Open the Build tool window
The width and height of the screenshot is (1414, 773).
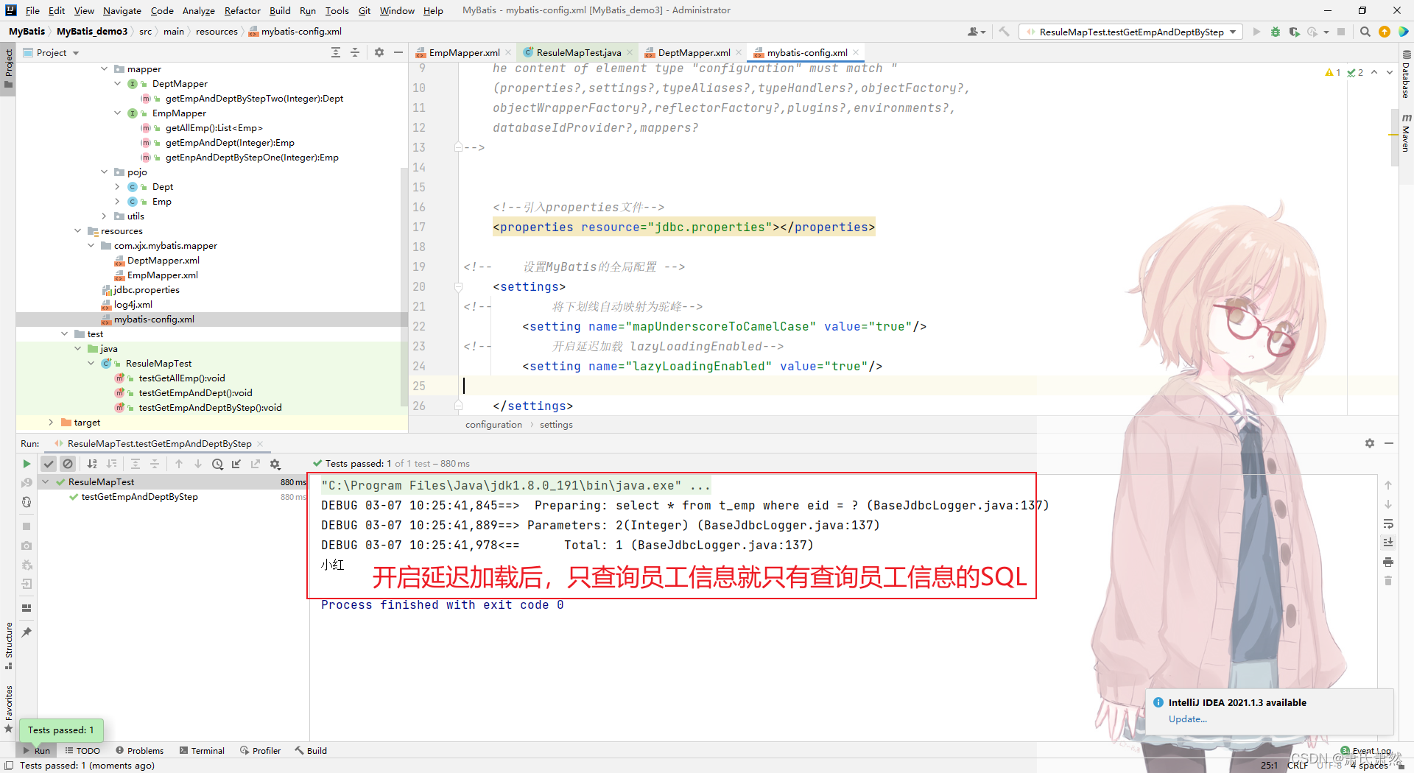(x=311, y=751)
